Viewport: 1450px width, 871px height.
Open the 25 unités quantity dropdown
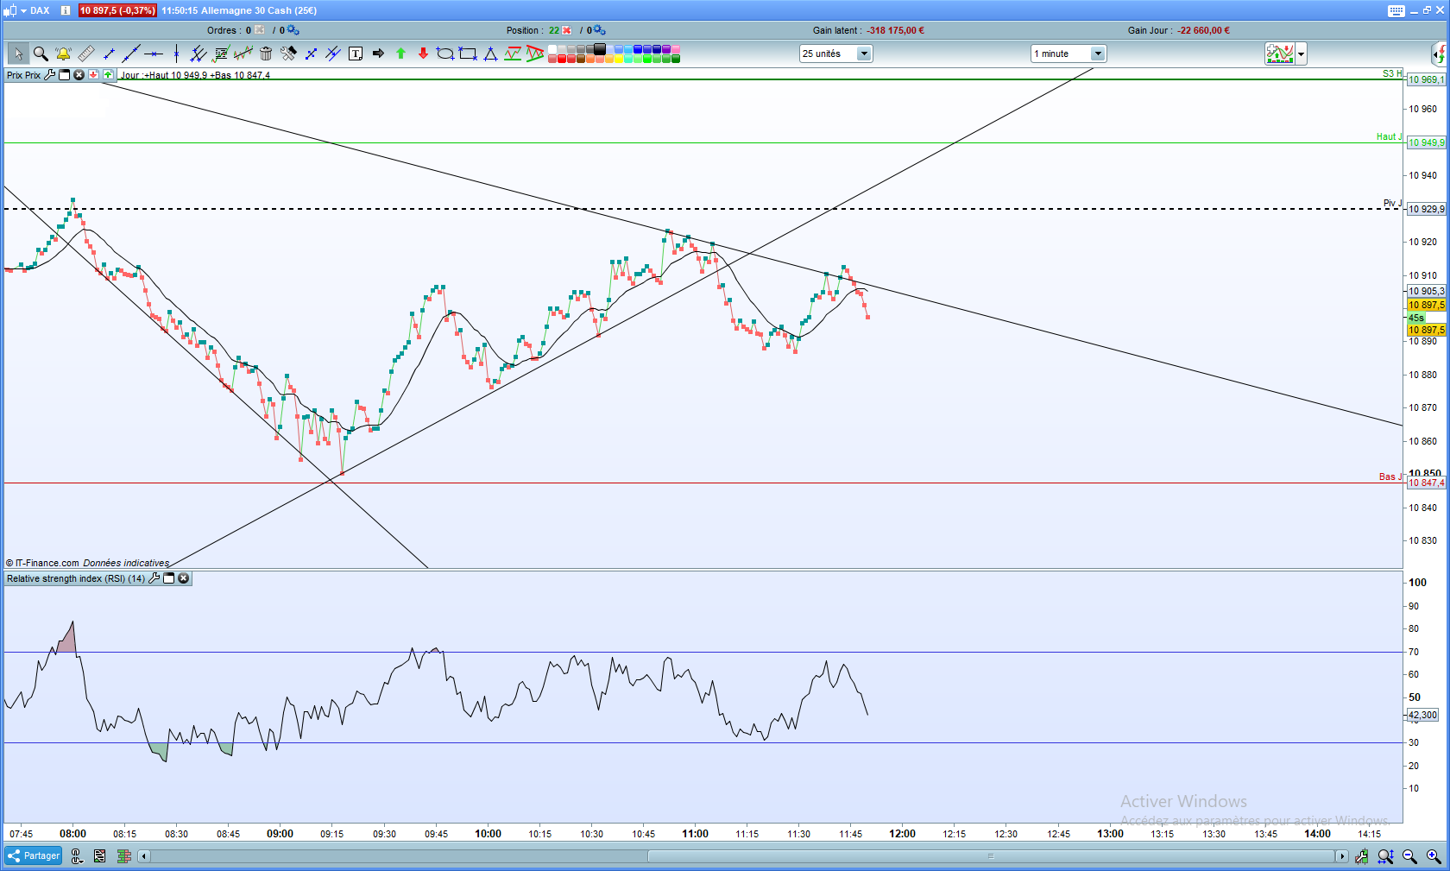835,54
